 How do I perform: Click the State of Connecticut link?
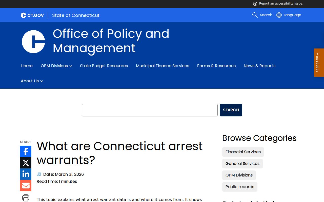[x=76, y=15]
